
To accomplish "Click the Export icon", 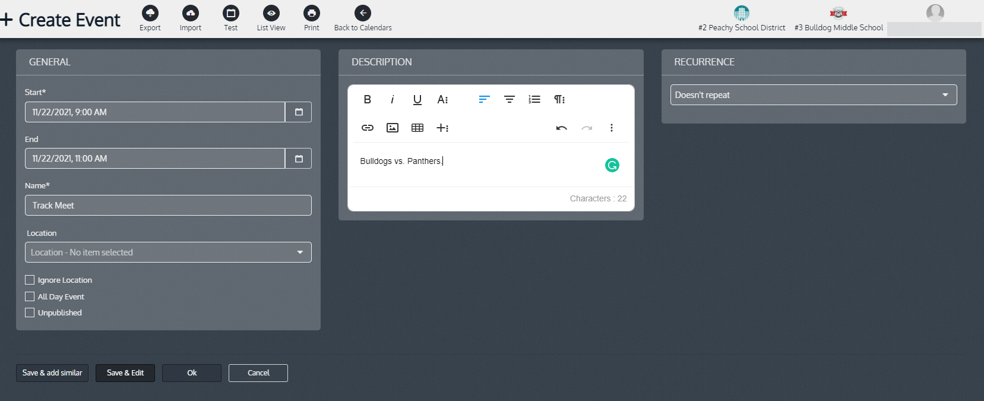I will tap(150, 13).
